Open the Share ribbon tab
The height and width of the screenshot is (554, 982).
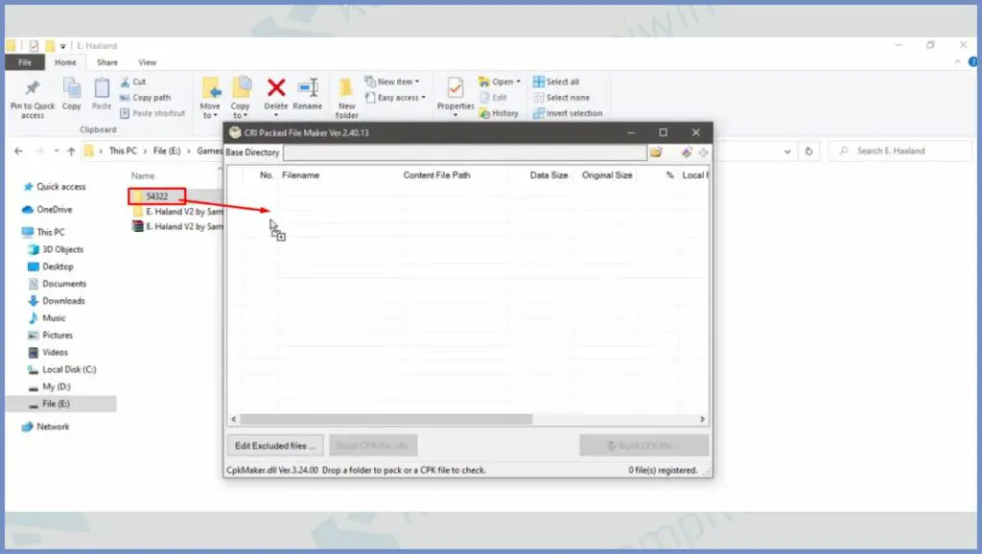tap(107, 62)
